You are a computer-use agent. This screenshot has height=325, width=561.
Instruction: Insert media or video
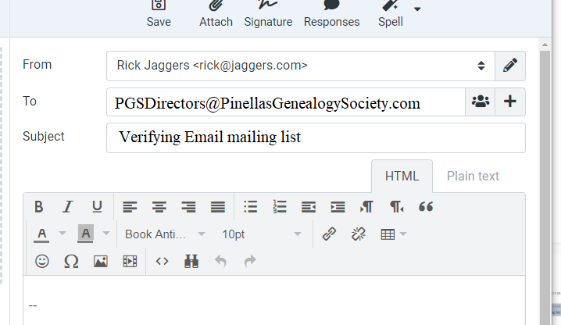[x=130, y=261]
